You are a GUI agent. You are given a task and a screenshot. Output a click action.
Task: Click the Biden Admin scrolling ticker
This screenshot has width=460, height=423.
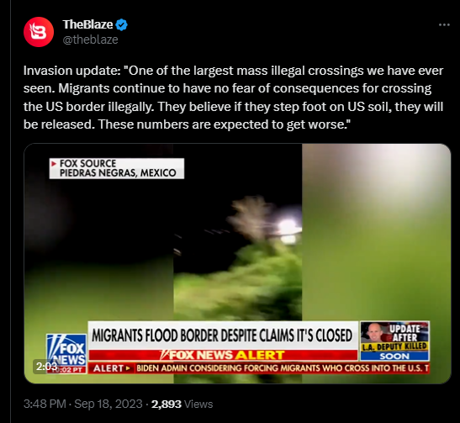point(283,368)
